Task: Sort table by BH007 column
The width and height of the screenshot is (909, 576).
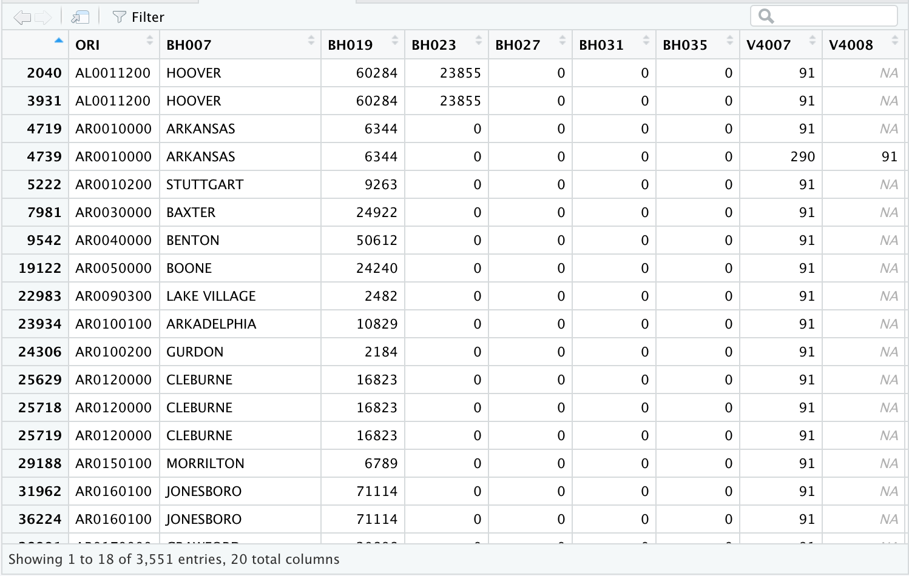Action: click(240, 45)
